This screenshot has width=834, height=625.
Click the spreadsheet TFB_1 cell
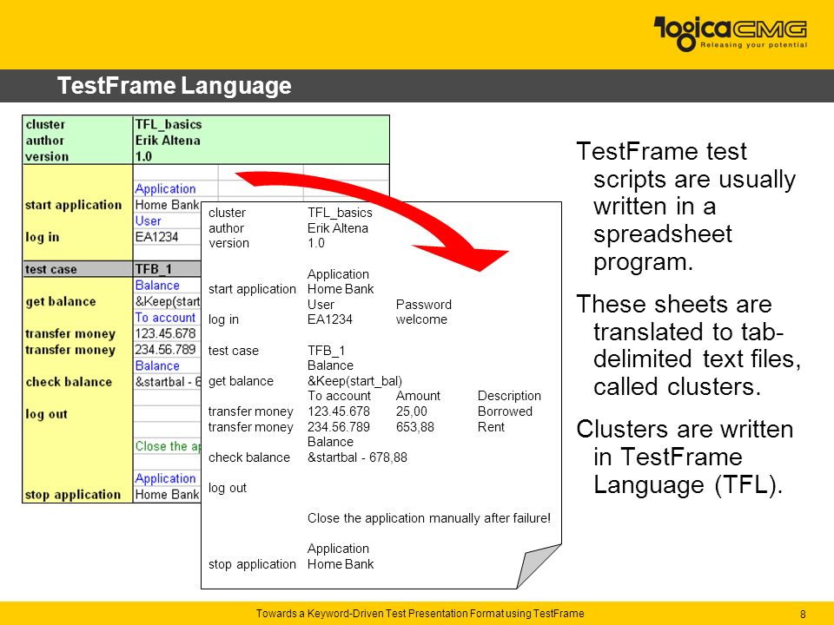(153, 269)
